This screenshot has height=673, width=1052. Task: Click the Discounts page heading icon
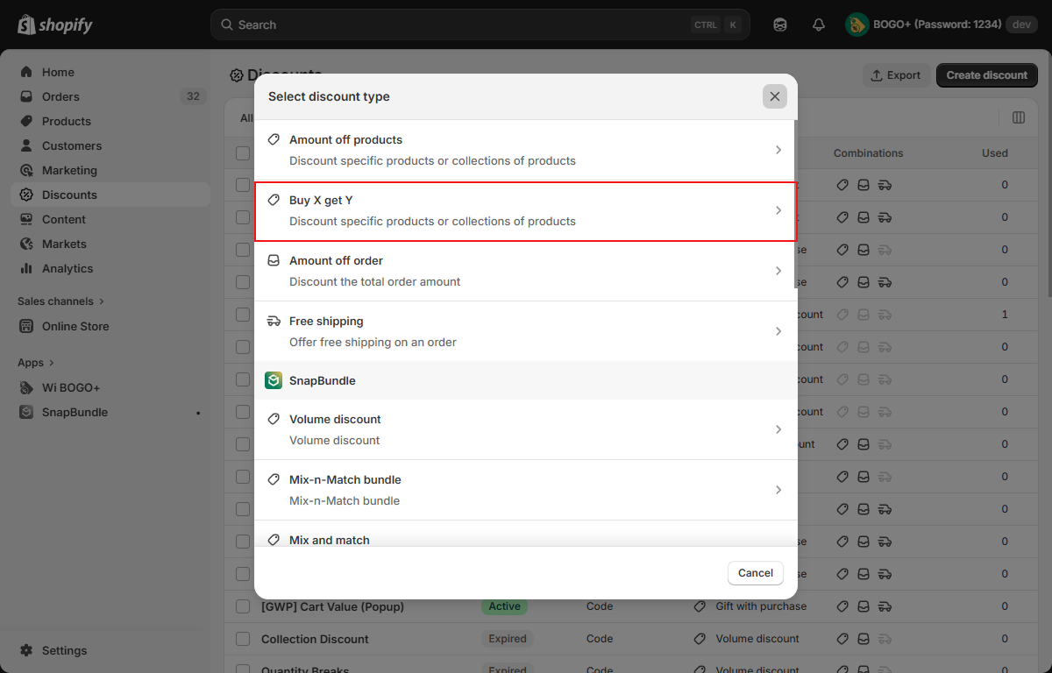[237, 75]
